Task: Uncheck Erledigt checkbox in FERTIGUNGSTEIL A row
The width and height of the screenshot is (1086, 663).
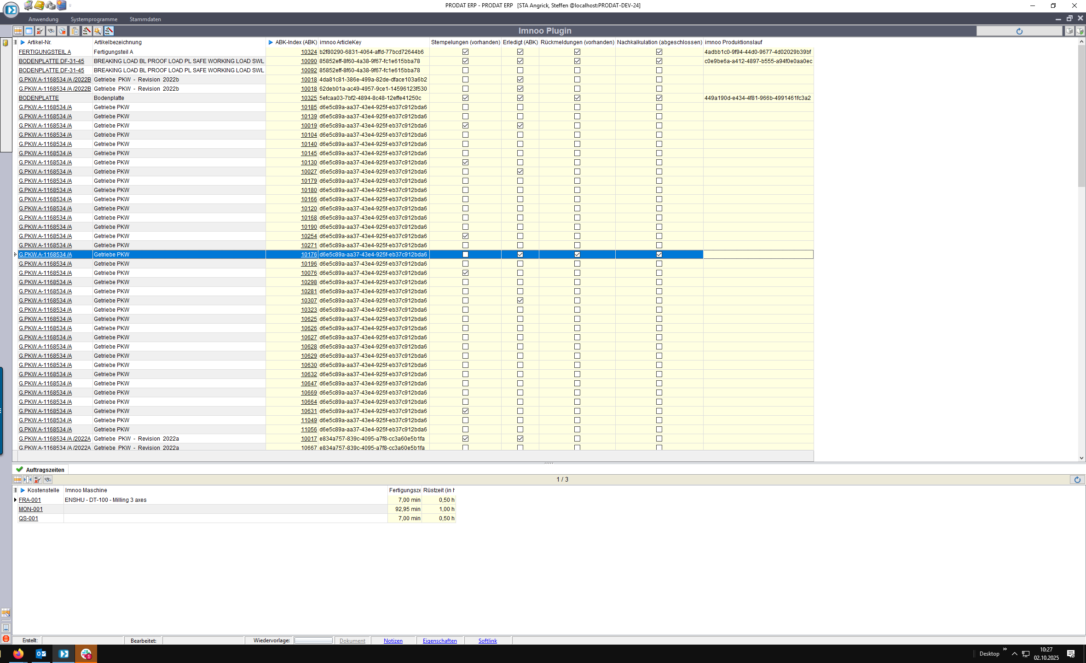Action: tap(520, 52)
